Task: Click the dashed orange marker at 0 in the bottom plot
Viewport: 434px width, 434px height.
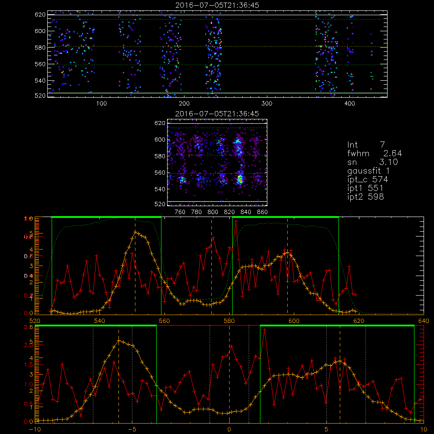Action: [229, 374]
